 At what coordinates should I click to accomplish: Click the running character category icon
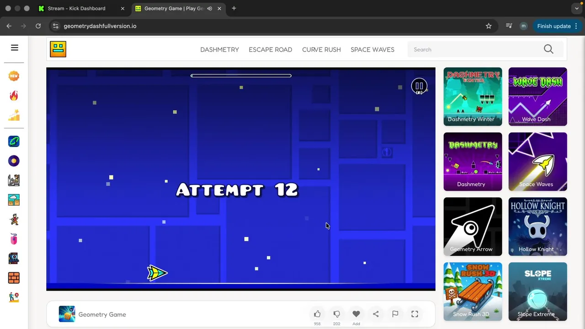pos(14,219)
